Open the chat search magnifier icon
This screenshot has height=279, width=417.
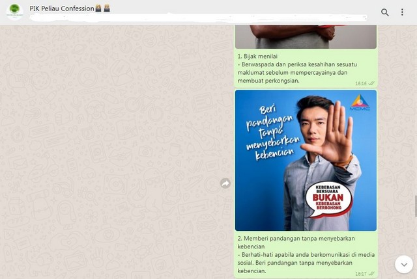(385, 12)
